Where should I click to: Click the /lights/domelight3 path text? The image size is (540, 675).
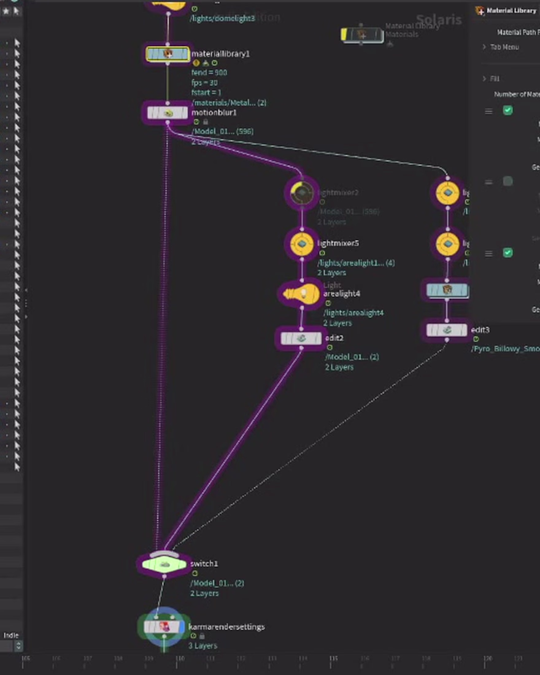[222, 18]
